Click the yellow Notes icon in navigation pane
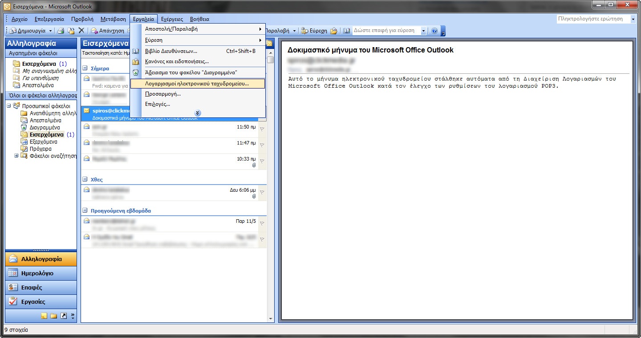Screen dimensions: 641x338 pyautogui.click(x=44, y=316)
